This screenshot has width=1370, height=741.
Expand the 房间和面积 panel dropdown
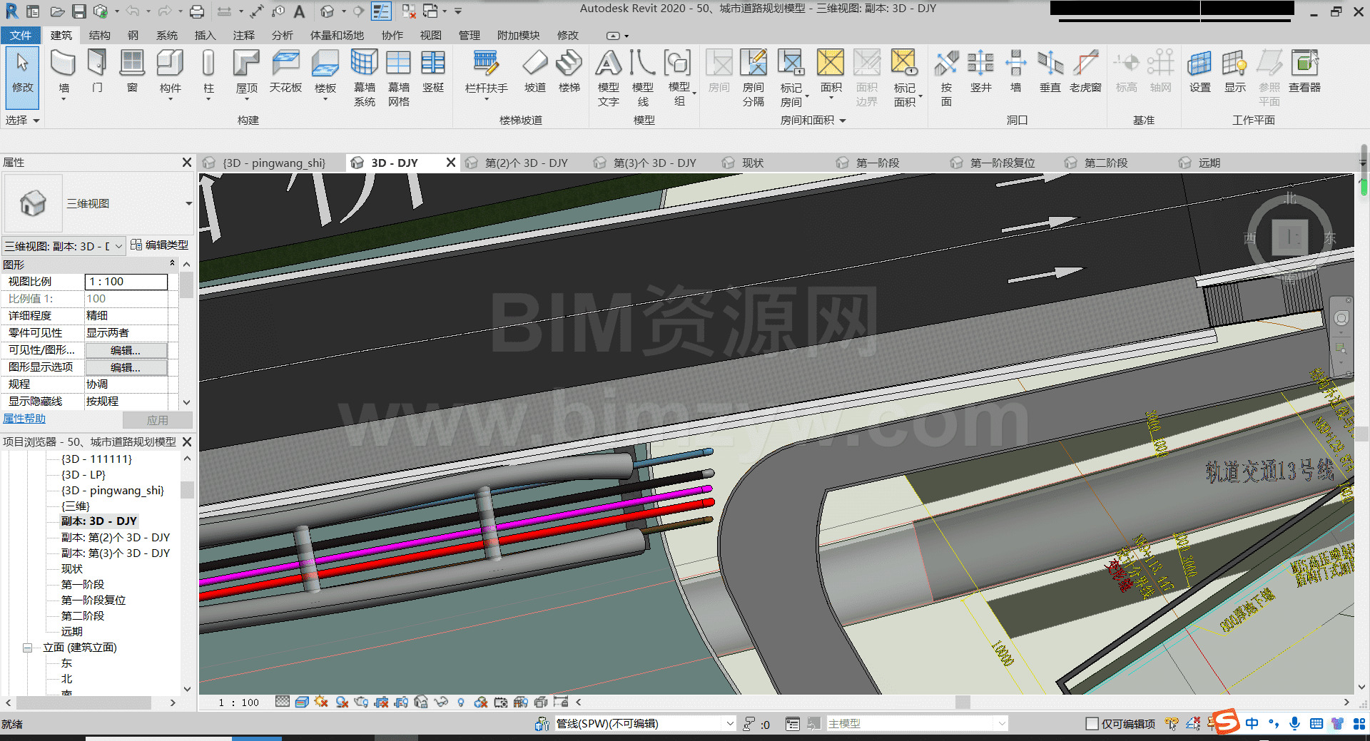click(843, 121)
